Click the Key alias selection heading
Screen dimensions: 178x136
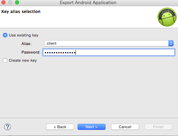[21, 12]
